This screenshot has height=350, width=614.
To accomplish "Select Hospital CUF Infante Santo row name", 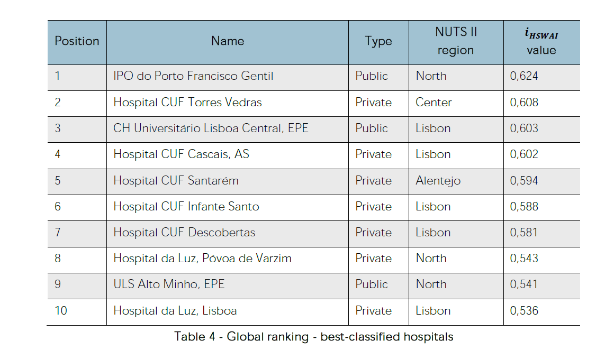I will point(186,206).
